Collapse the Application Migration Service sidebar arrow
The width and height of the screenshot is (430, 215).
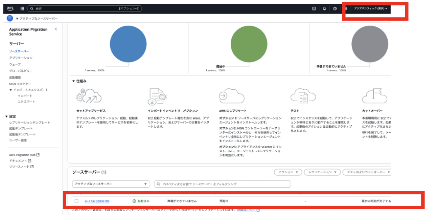[x=56, y=29]
